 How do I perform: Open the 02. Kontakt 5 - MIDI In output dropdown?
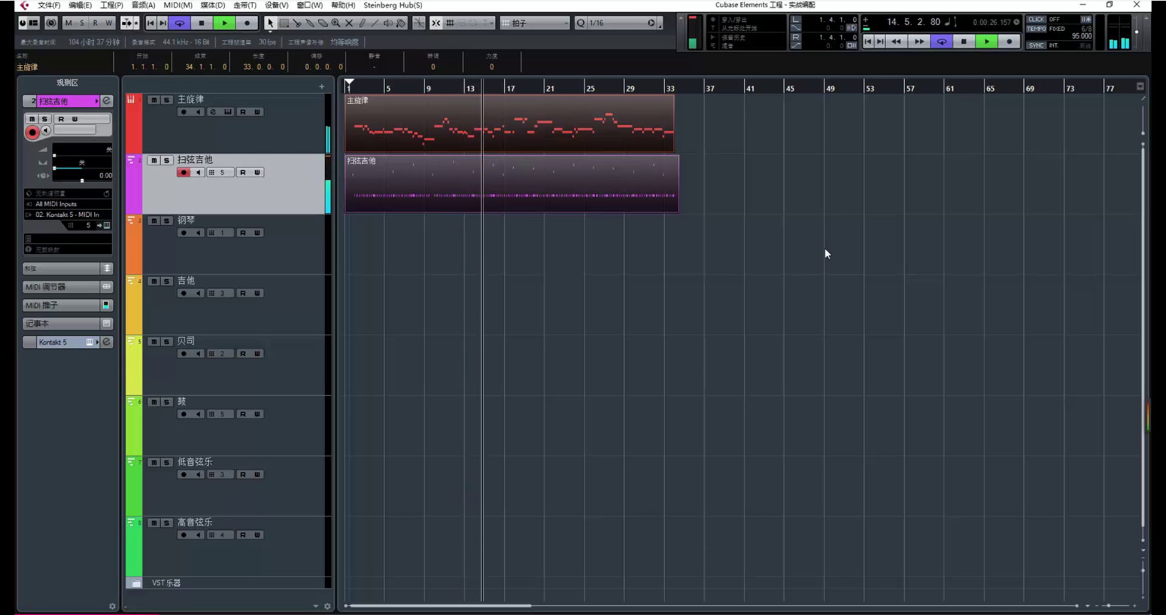tap(68, 214)
